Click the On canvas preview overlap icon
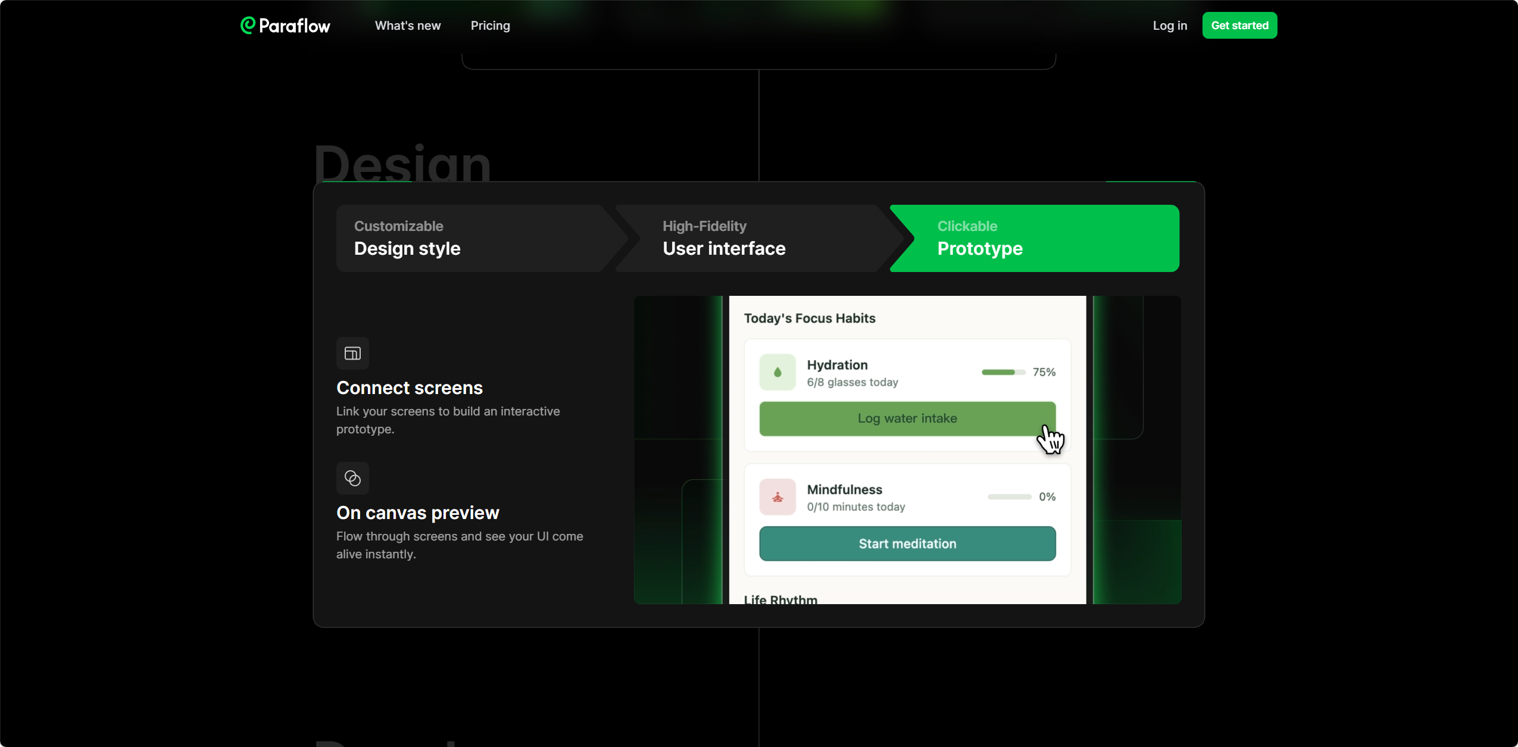Viewport: 1518px width, 747px height. tap(352, 478)
